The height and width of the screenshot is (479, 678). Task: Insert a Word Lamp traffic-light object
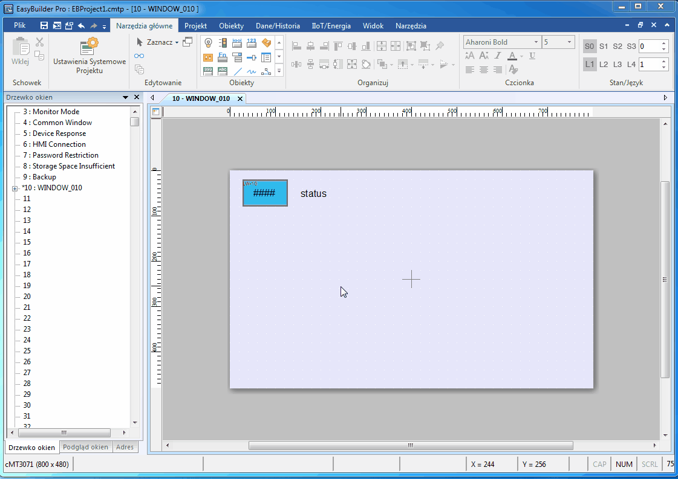[x=223, y=43]
